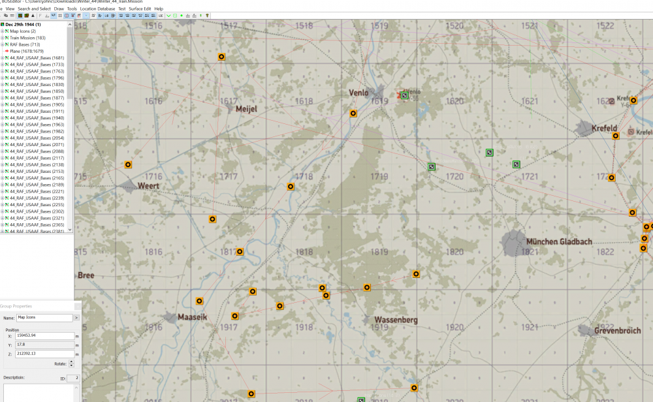Click the UX toolbar button
653x402 pixels.
coord(161,15)
